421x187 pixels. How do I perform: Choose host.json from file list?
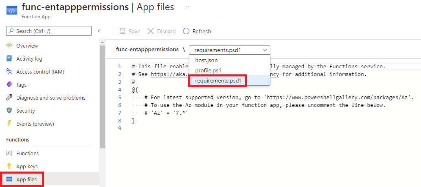tap(230, 60)
